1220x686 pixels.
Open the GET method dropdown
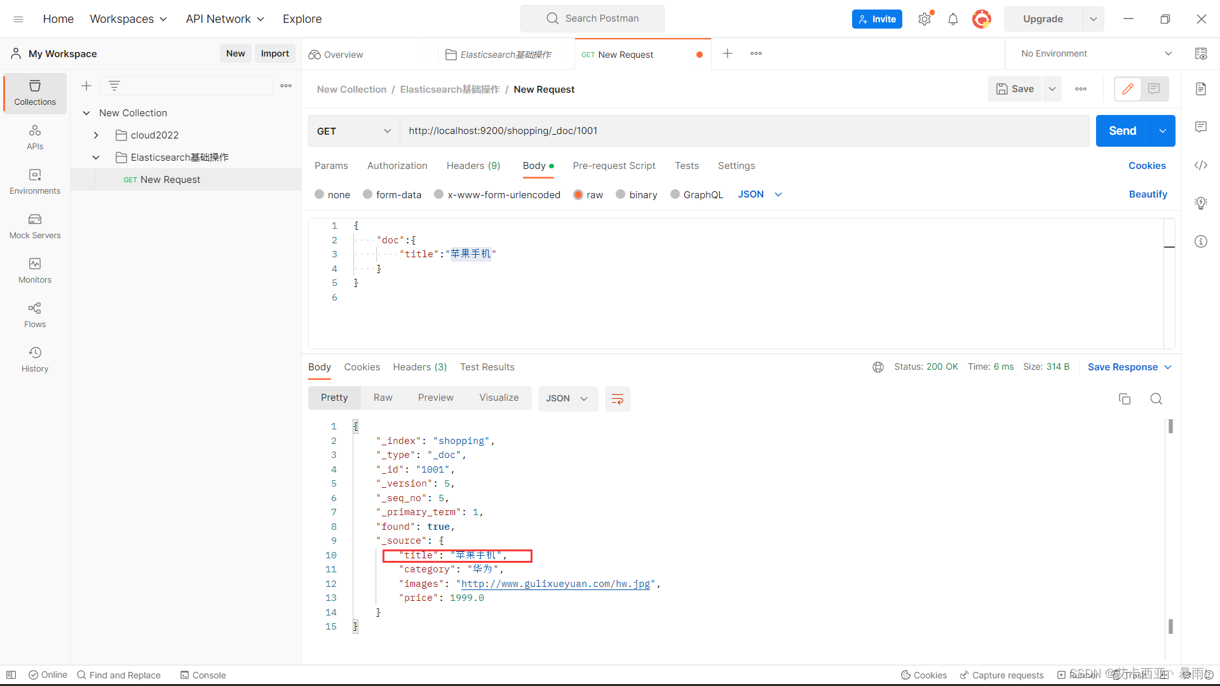pos(354,131)
